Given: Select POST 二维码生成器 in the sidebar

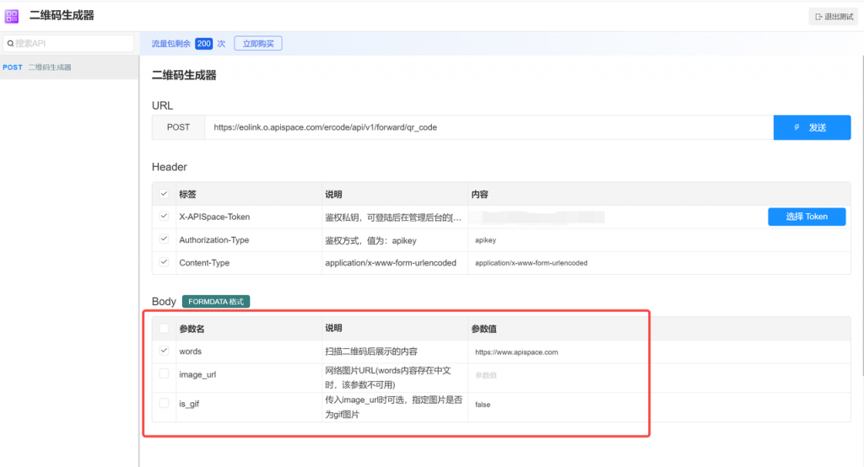Looking at the screenshot, I should point(69,67).
